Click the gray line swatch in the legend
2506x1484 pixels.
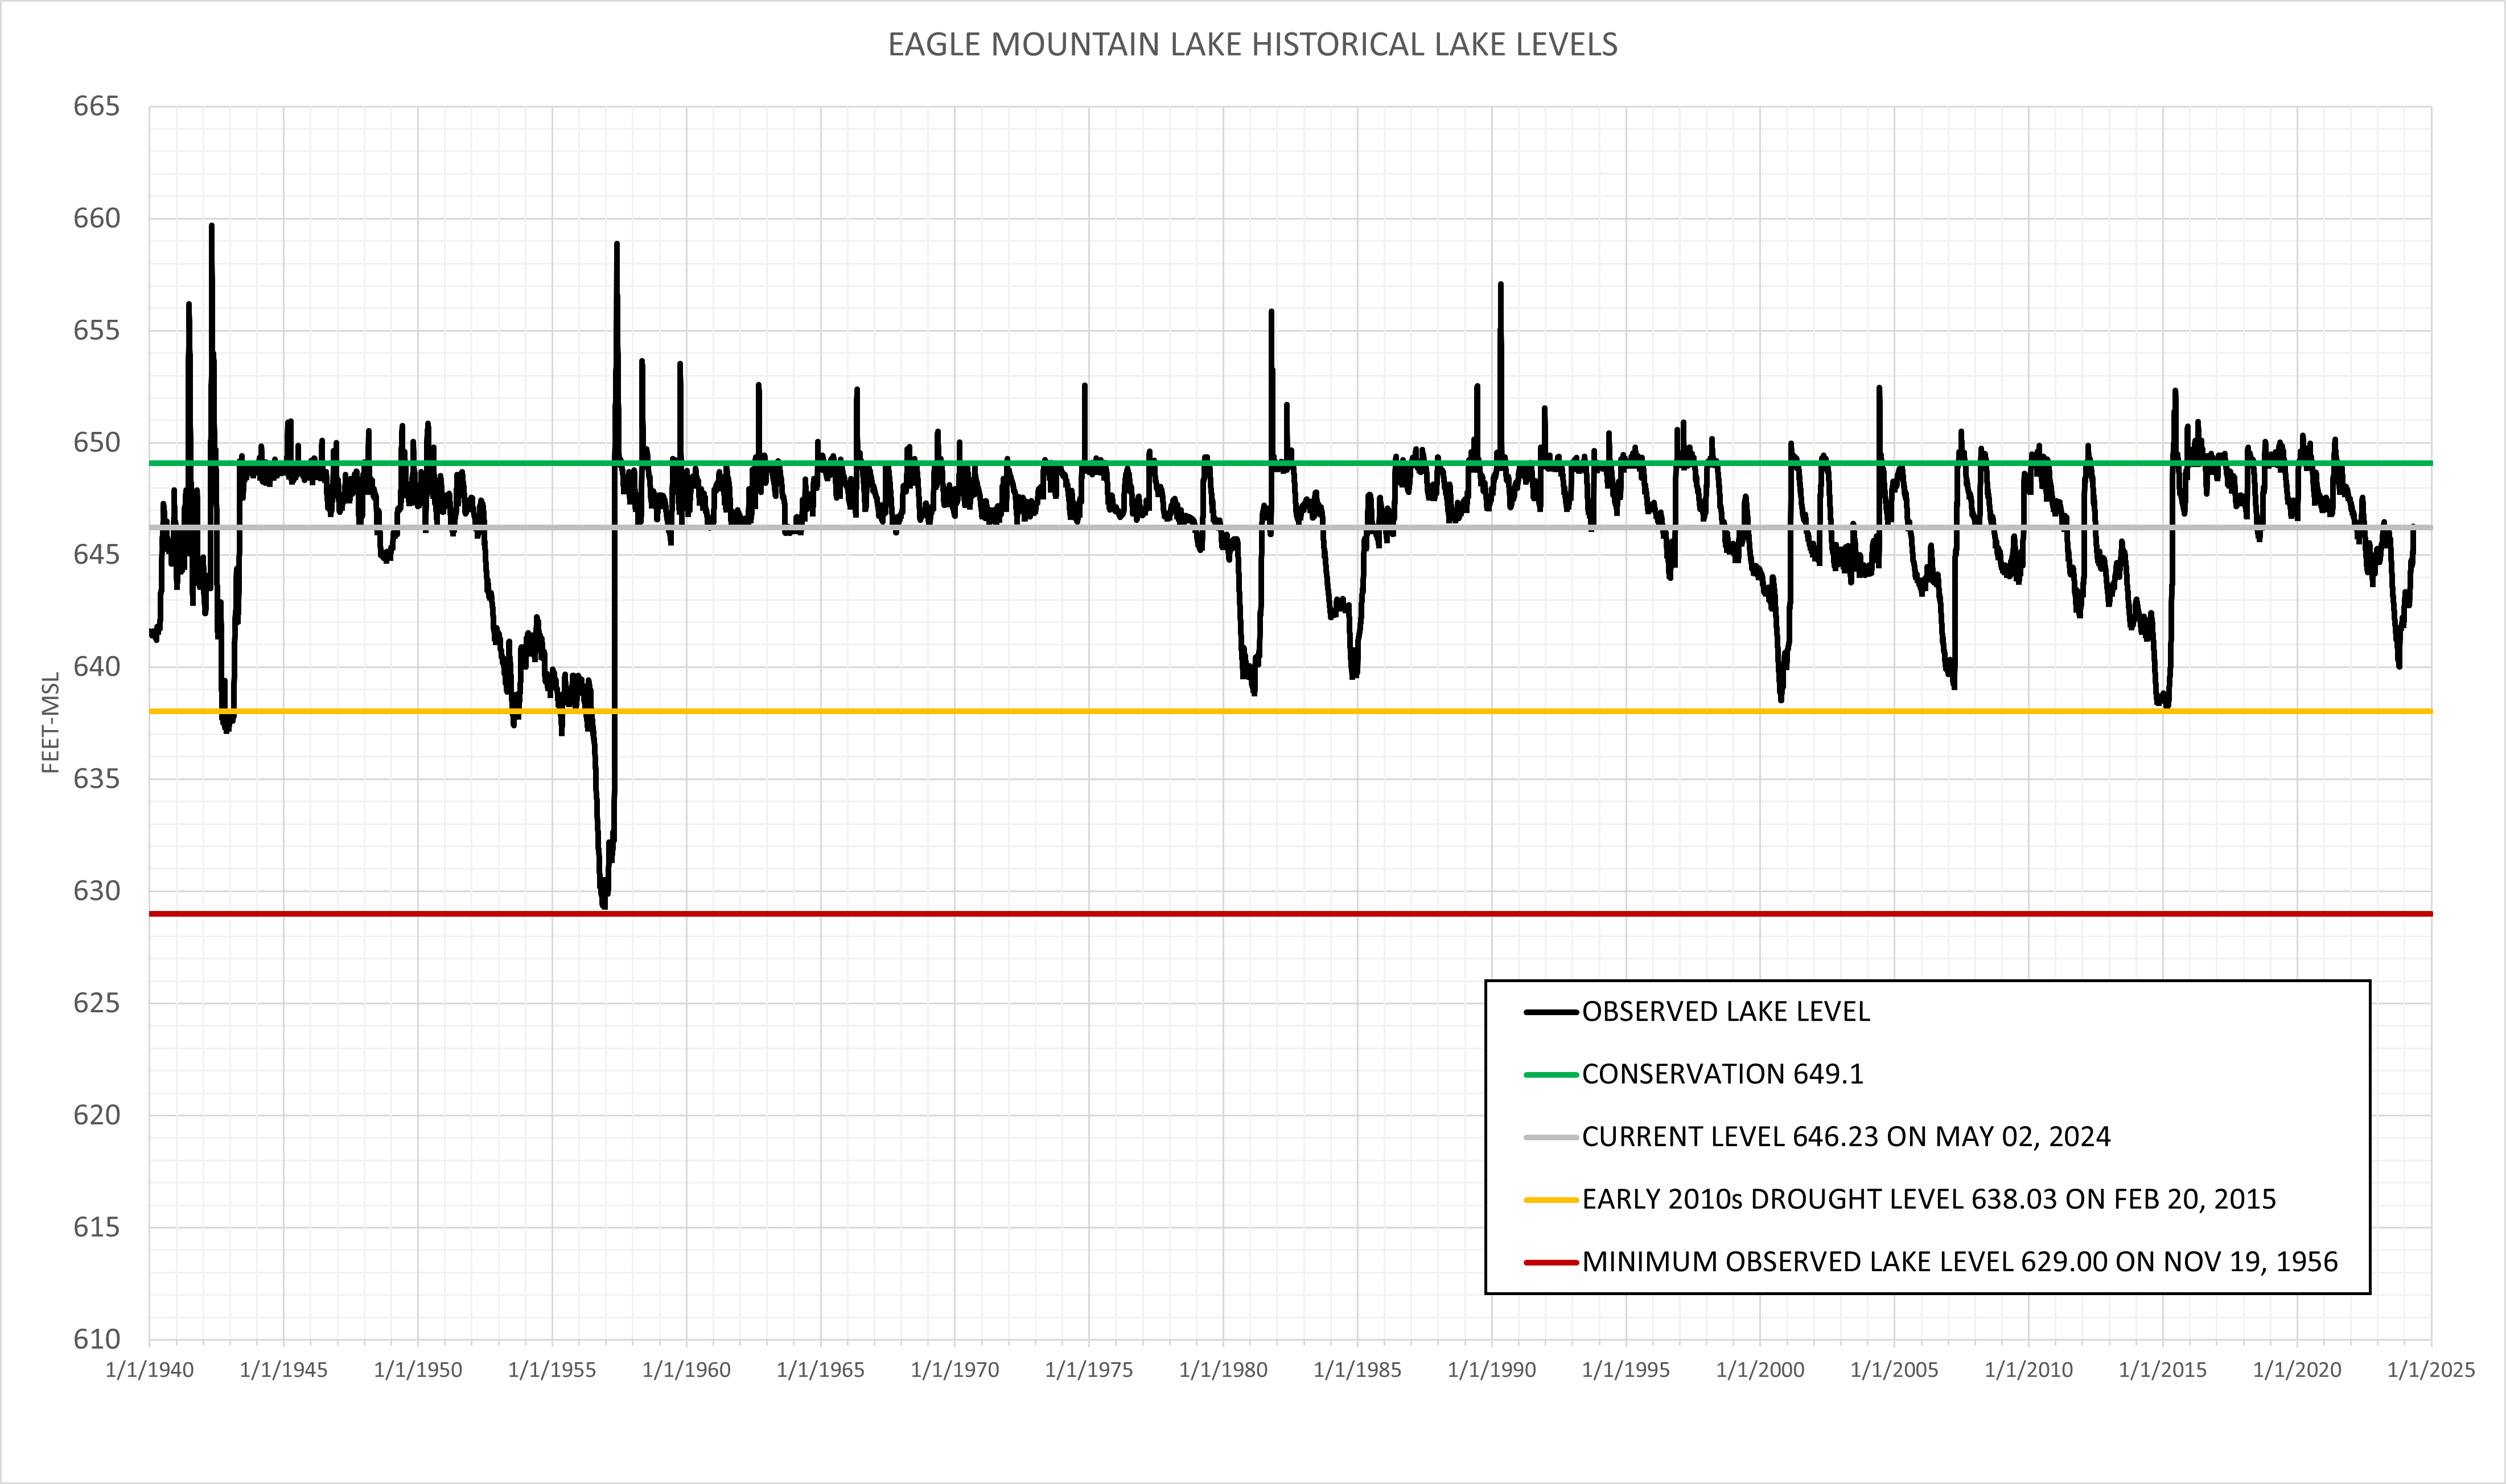(x=1551, y=1137)
